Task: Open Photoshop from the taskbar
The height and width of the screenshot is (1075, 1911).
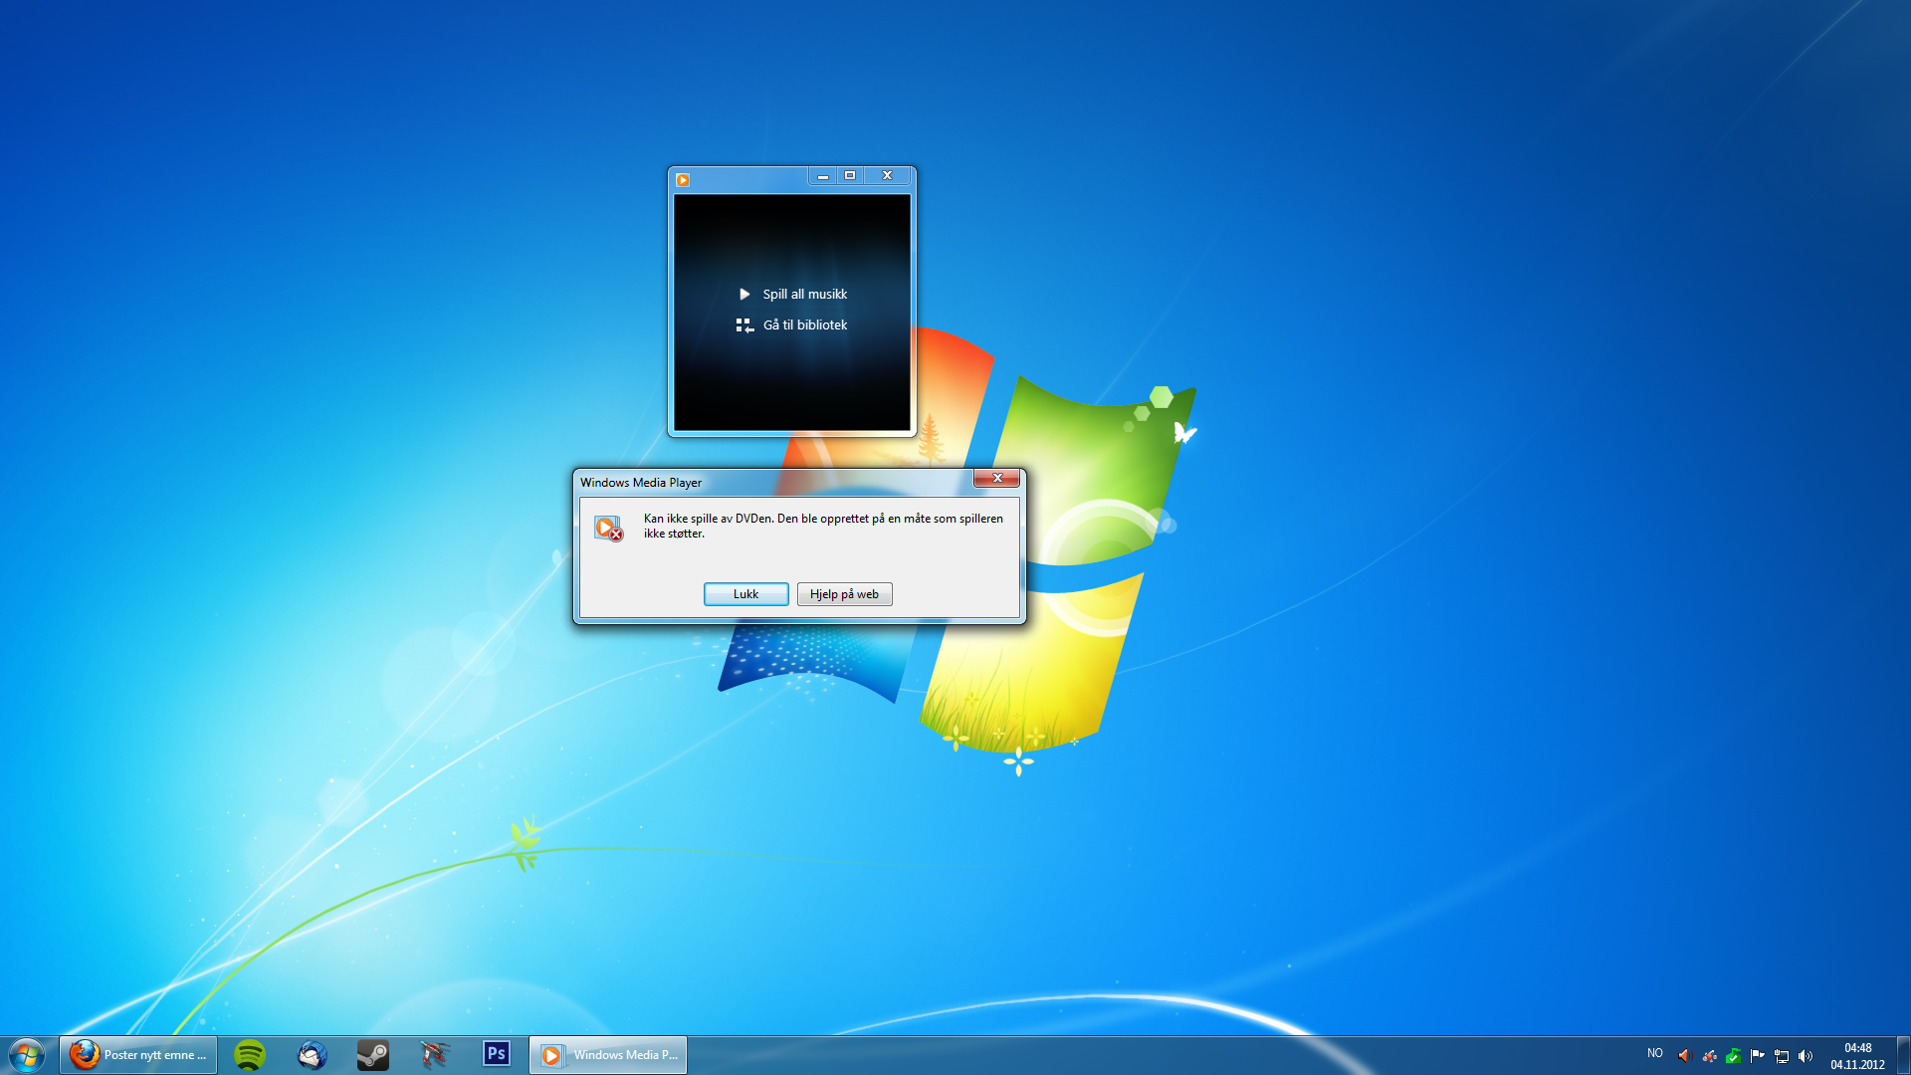Action: pos(497,1055)
